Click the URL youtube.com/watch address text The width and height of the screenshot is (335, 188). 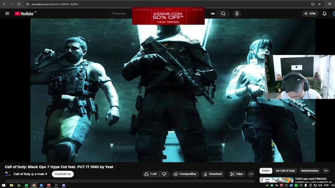(55, 4)
